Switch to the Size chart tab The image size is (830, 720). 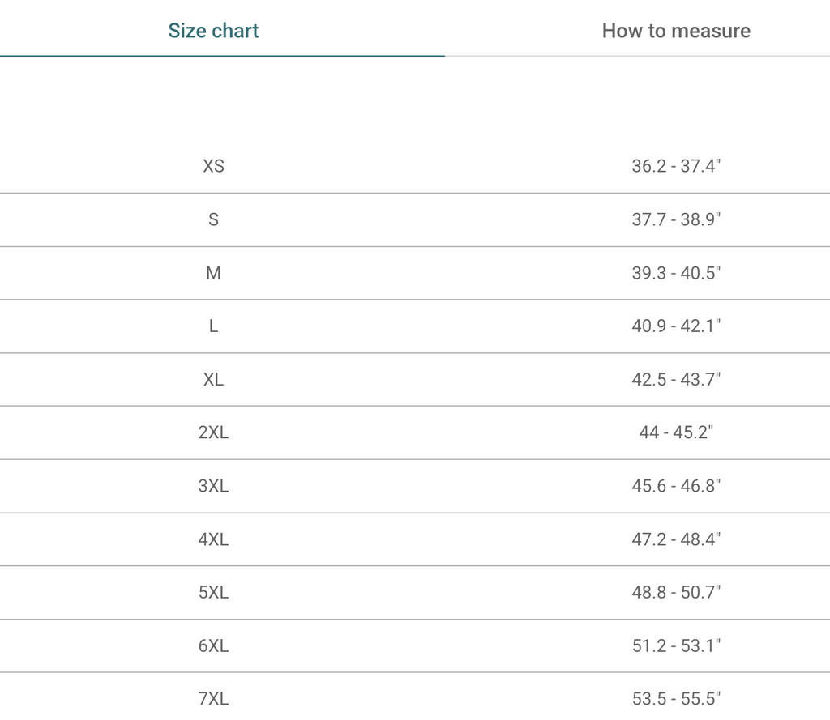[x=213, y=31]
